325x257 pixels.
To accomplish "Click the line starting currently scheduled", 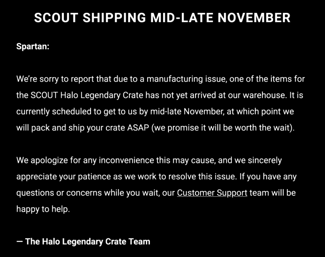I will [x=155, y=112].
